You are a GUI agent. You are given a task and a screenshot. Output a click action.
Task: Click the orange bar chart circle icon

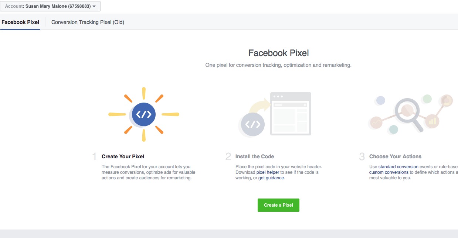(x=432, y=120)
